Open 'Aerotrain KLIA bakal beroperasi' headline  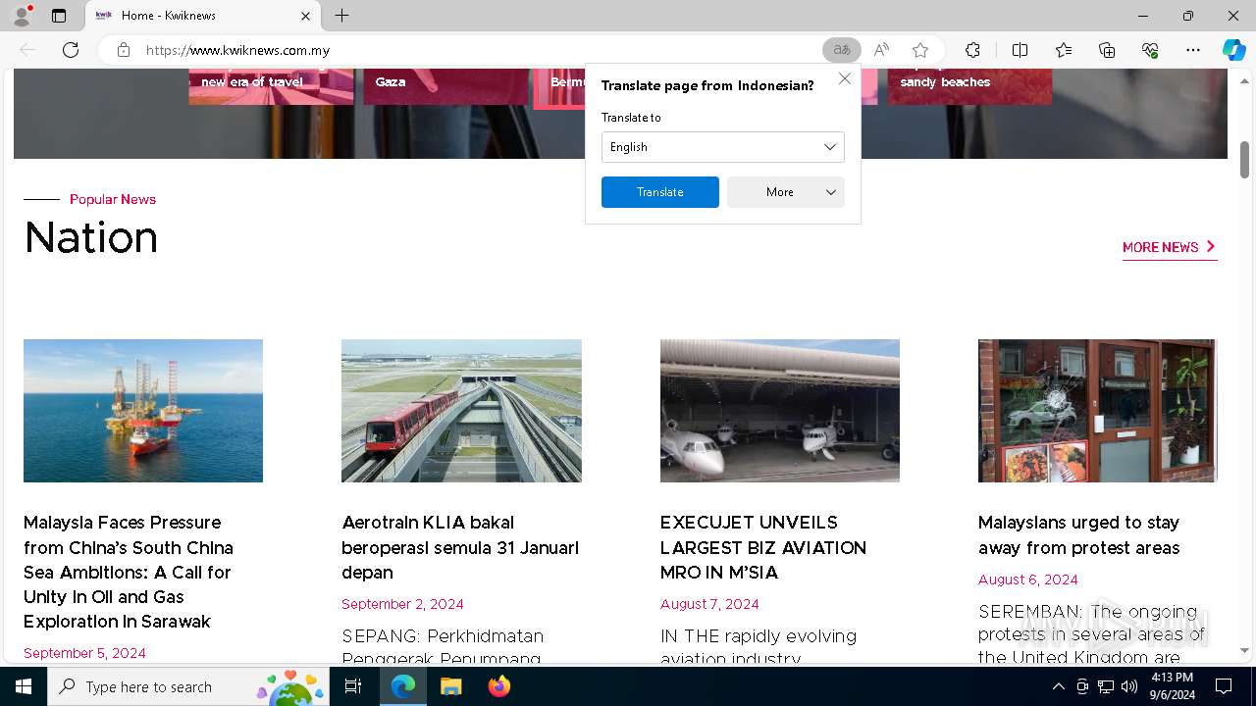(x=460, y=547)
